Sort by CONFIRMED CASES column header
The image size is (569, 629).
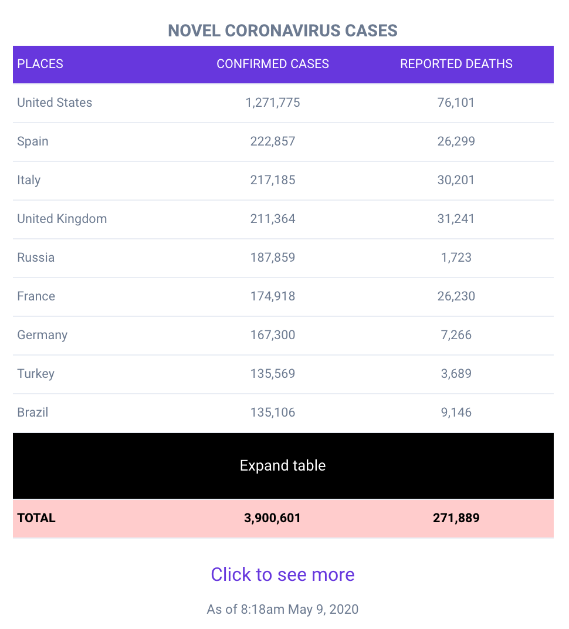(x=273, y=64)
